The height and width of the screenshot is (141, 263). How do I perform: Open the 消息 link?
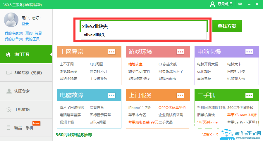tap(38, 33)
